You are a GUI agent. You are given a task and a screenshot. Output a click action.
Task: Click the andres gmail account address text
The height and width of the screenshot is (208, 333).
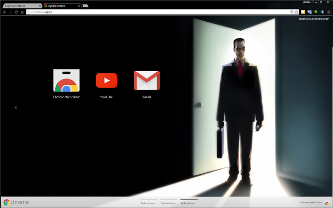314,19
